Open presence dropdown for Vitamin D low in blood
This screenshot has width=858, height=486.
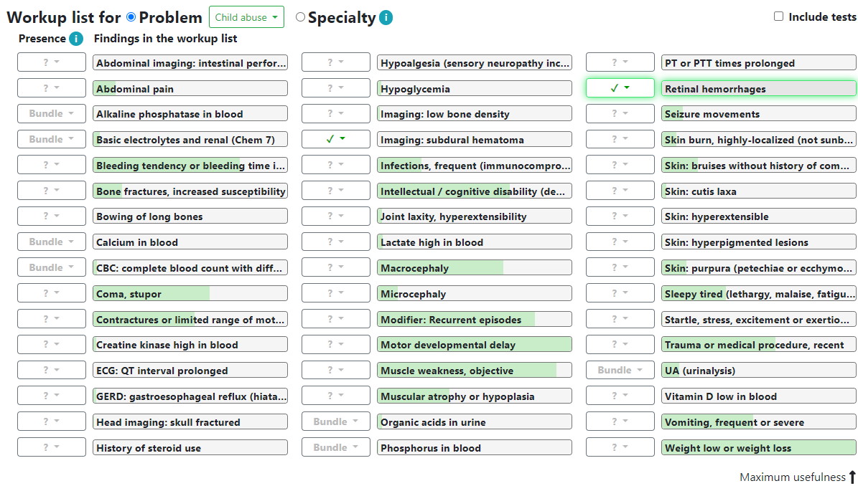click(620, 396)
